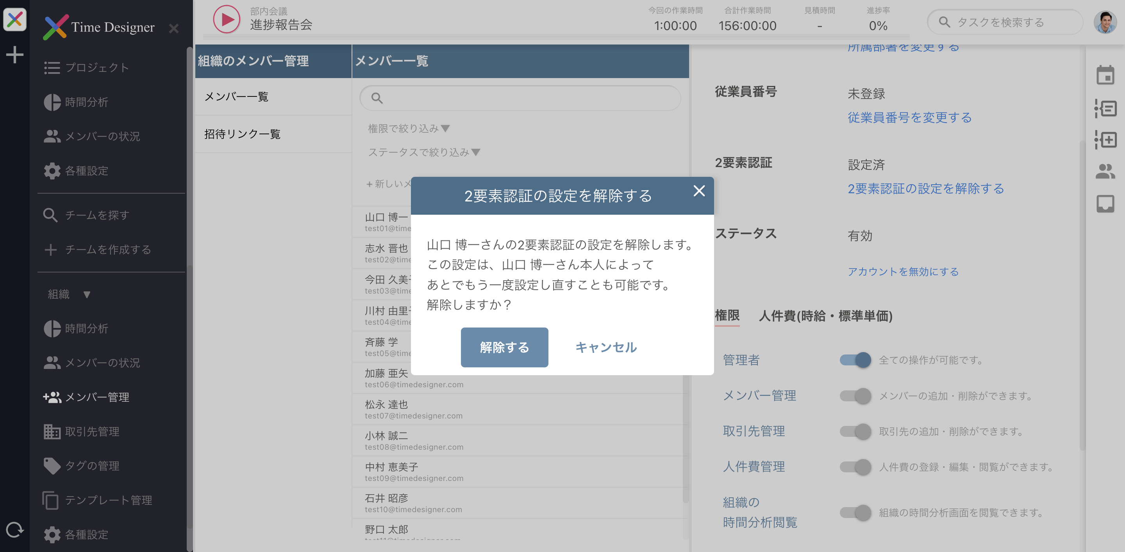Select the タグの管理 tag icon in sidebar
Screen dimensions: 1125x552
pyautogui.click(x=52, y=466)
